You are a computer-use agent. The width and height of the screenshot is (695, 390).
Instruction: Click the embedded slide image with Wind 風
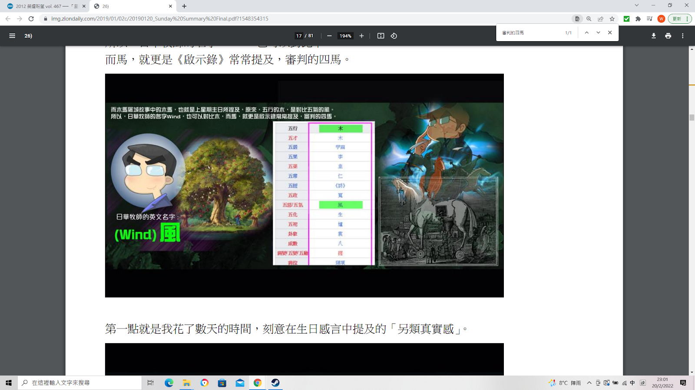304,185
